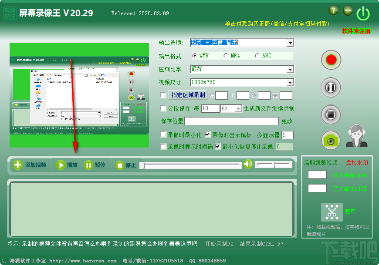Click the 保存位置 path field
The height and width of the screenshot is (265, 379).
point(231,121)
